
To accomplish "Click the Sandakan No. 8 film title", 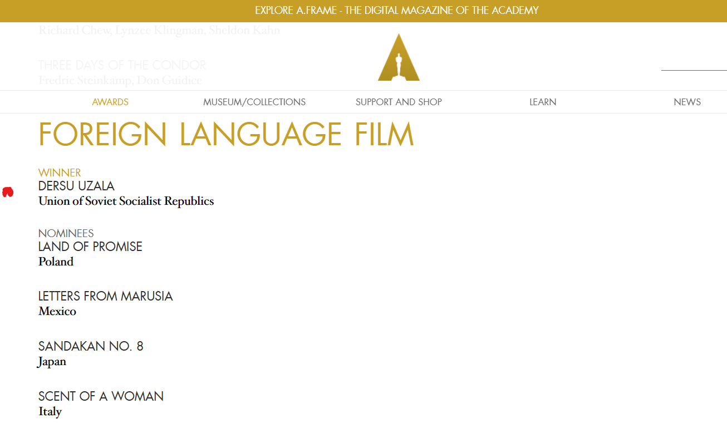I will pyautogui.click(x=91, y=346).
